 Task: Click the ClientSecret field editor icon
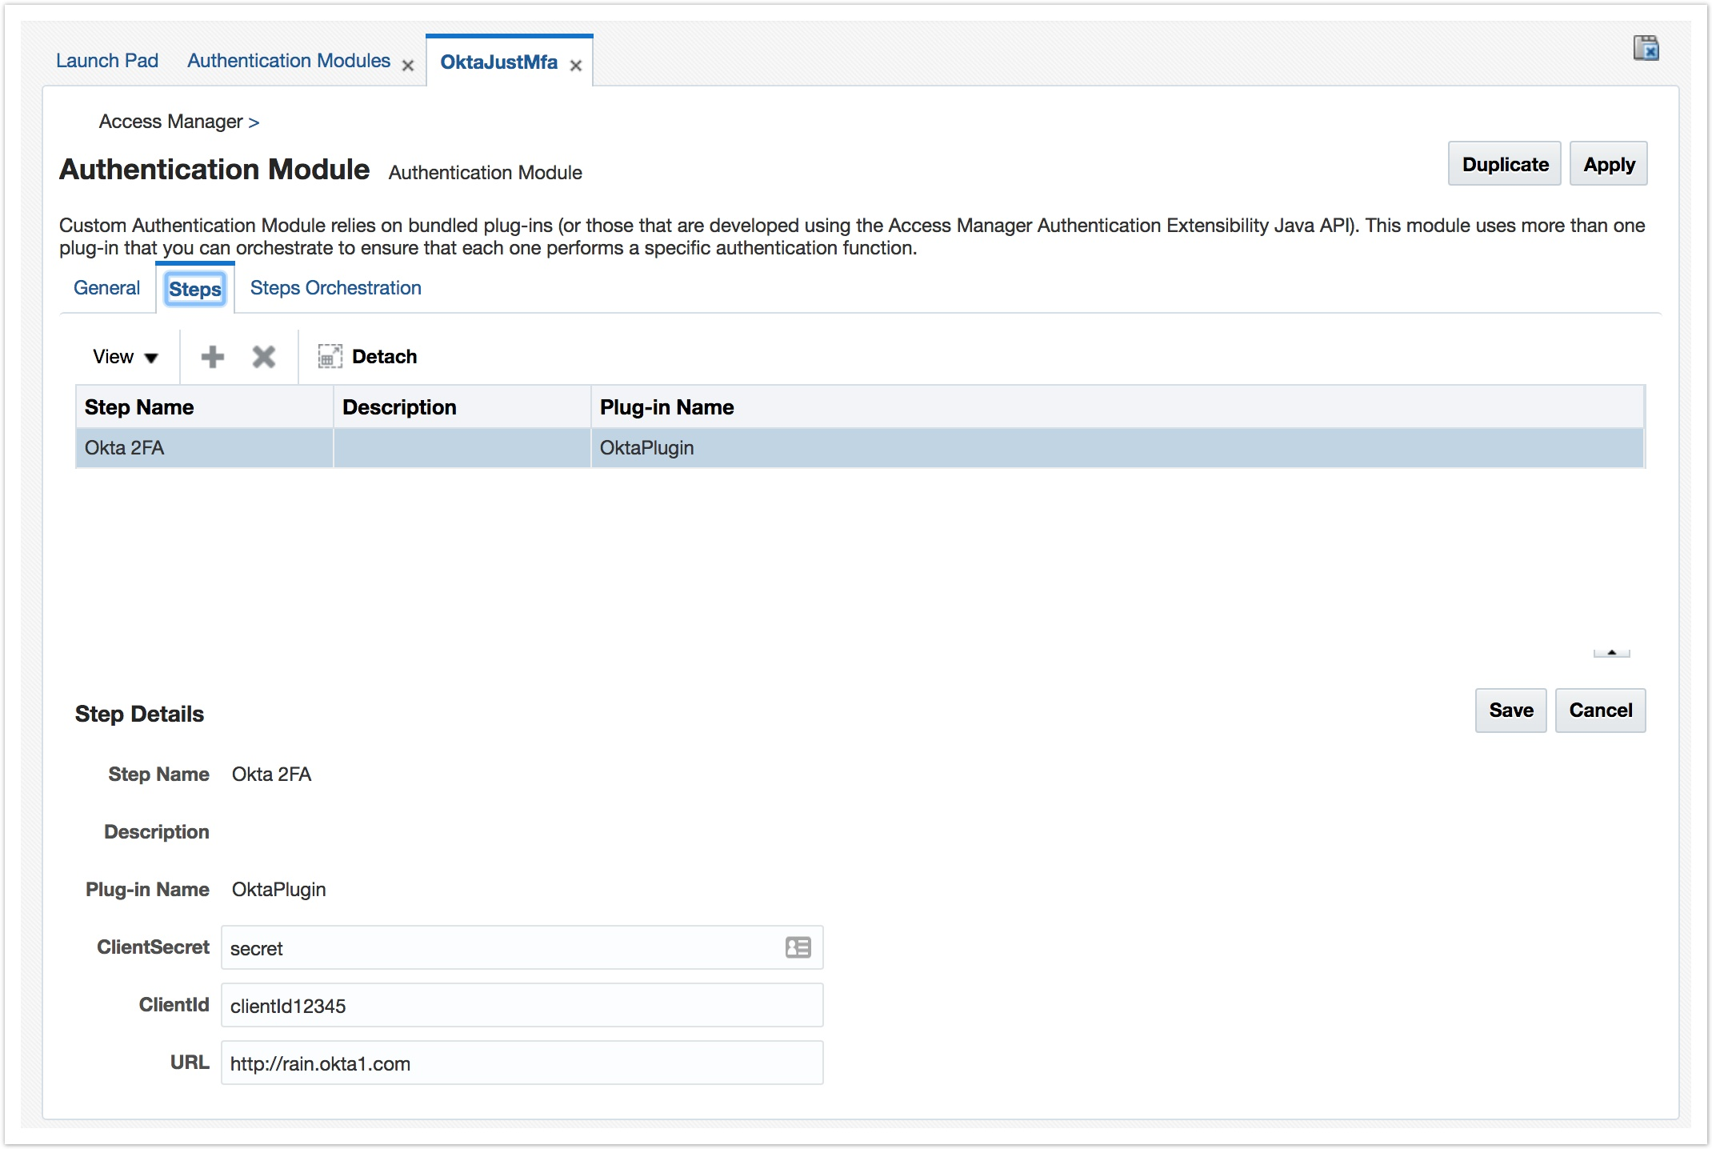click(x=798, y=948)
